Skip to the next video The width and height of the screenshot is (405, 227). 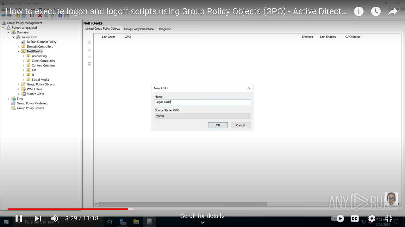38,218
